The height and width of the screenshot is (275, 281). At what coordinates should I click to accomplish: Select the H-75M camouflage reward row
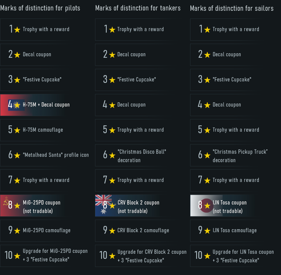tap(36, 130)
